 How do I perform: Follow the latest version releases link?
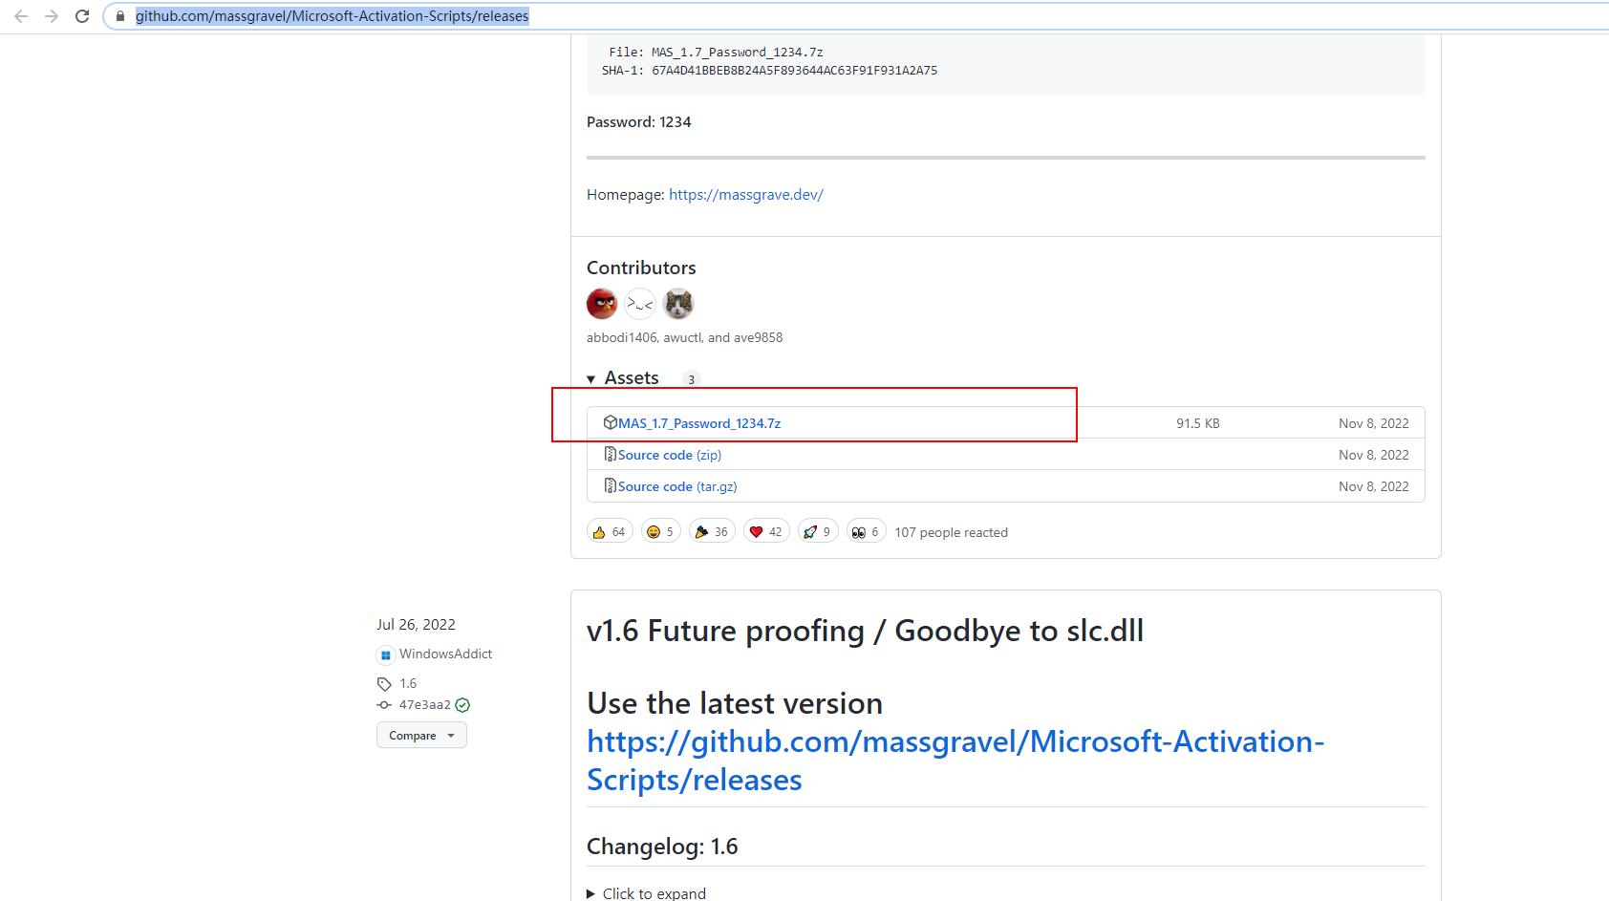(955, 761)
